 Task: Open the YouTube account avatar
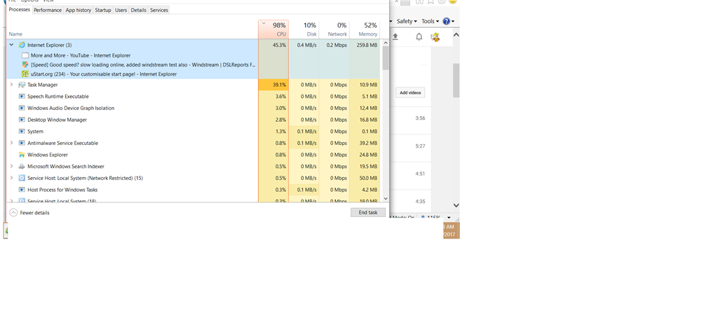pos(435,37)
